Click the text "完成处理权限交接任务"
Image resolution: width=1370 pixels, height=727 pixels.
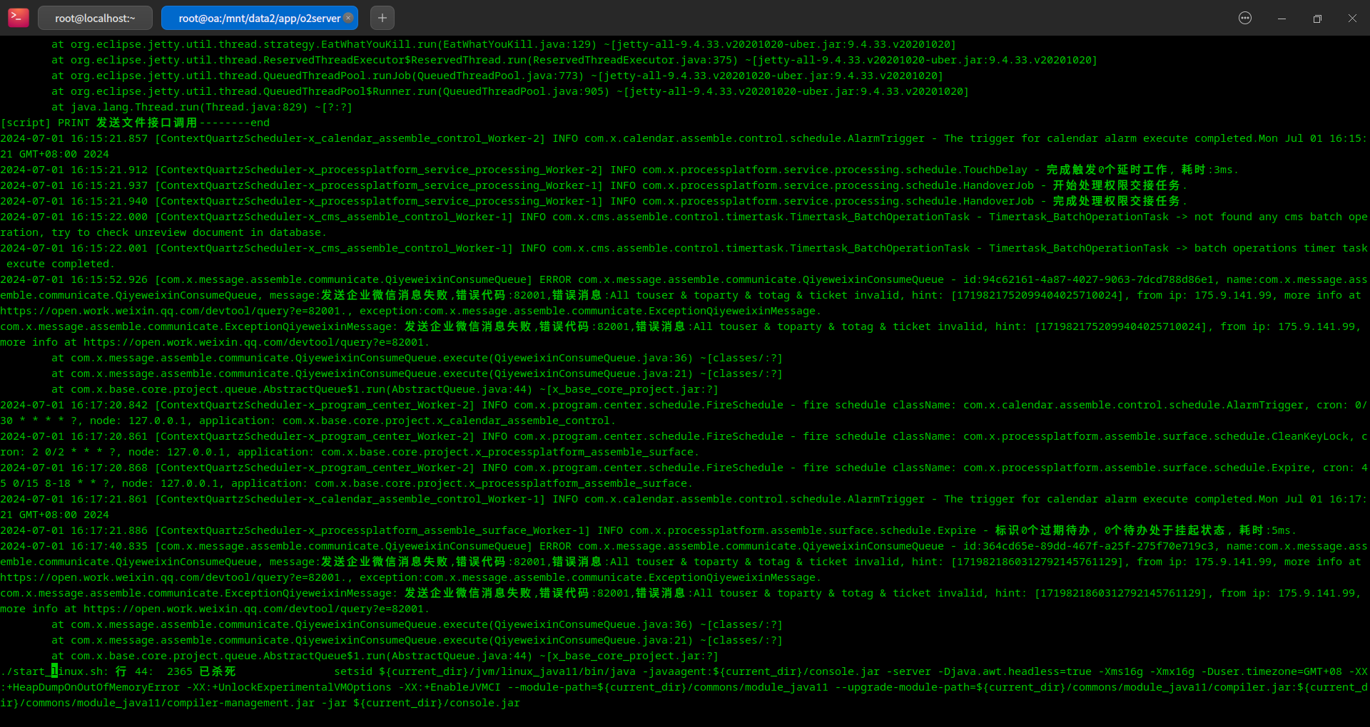(1117, 201)
